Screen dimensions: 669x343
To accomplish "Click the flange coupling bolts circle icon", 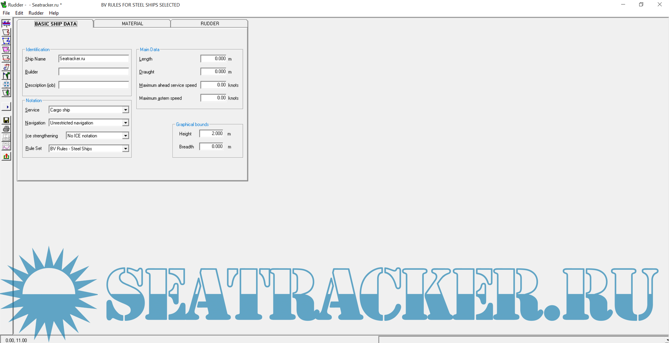I will 6,84.
